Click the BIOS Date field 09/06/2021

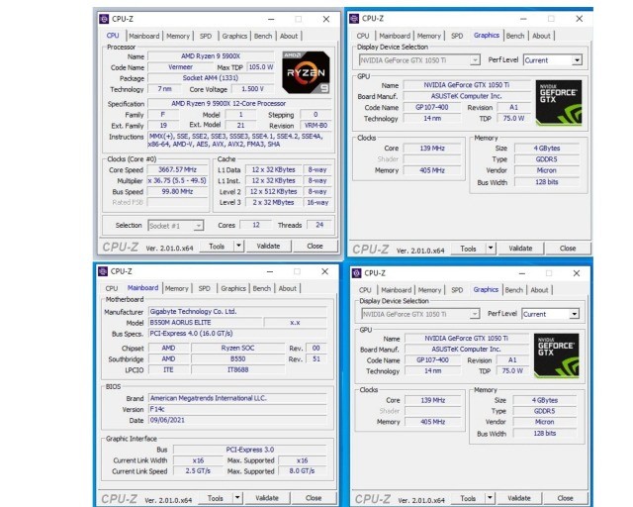pyautogui.click(x=237, y=420)
